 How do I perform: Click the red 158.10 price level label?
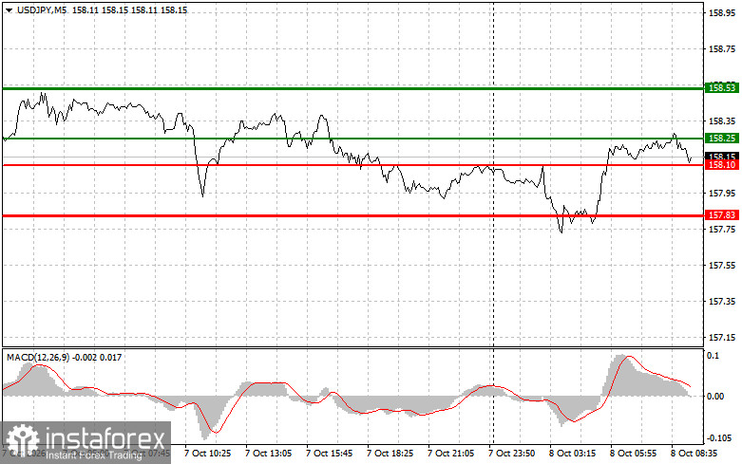[x=722, y=165]
